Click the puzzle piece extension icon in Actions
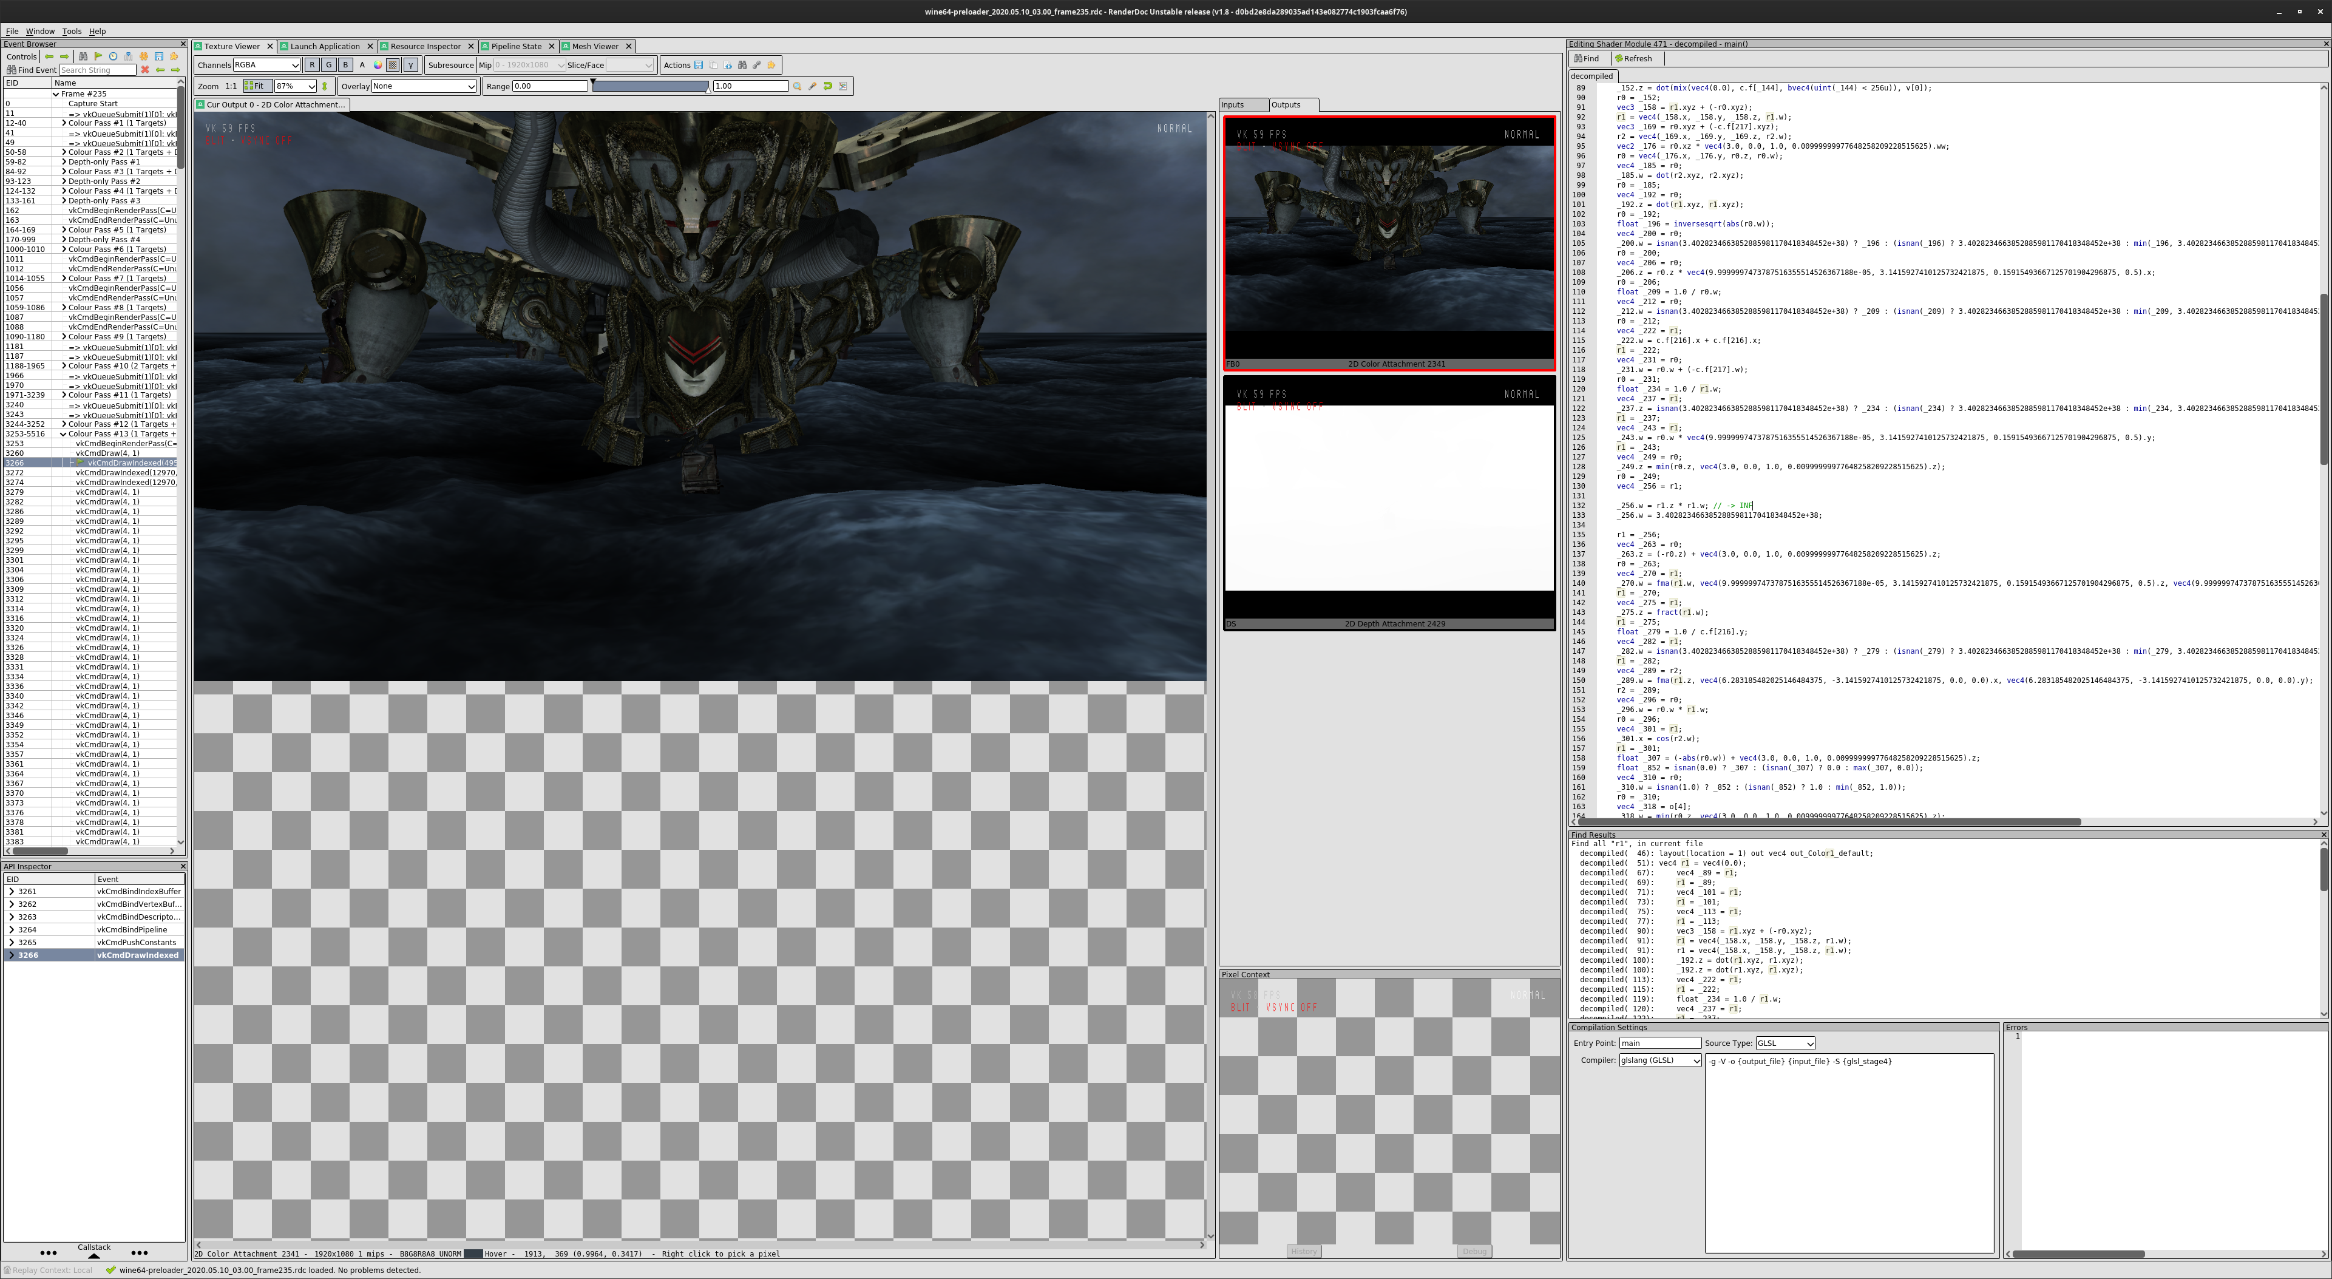This screenshot has height=1279, width=2332. (771, 65)
